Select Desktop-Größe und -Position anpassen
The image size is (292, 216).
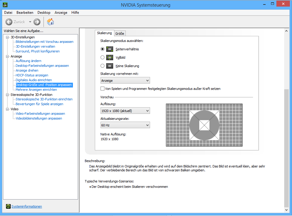click(x=44, y=85)
